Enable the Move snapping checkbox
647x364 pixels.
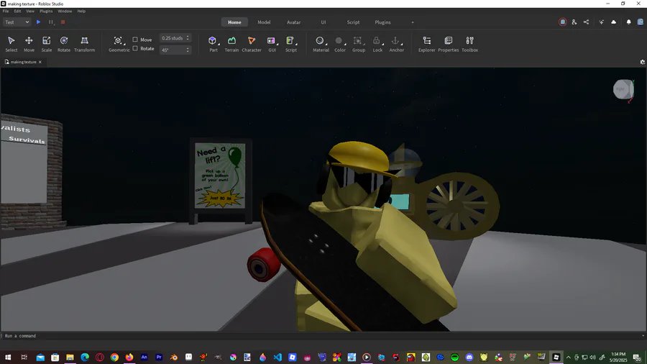135,40
